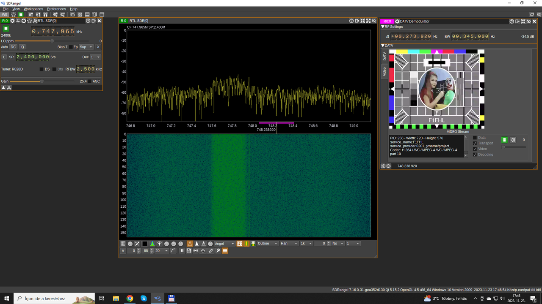
Task: Open the File menu
Action: (6, 9)
